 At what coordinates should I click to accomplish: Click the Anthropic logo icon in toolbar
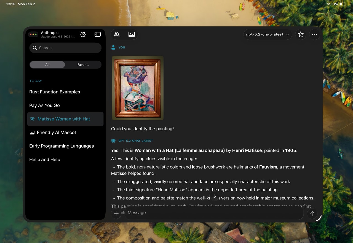point(117,34)
